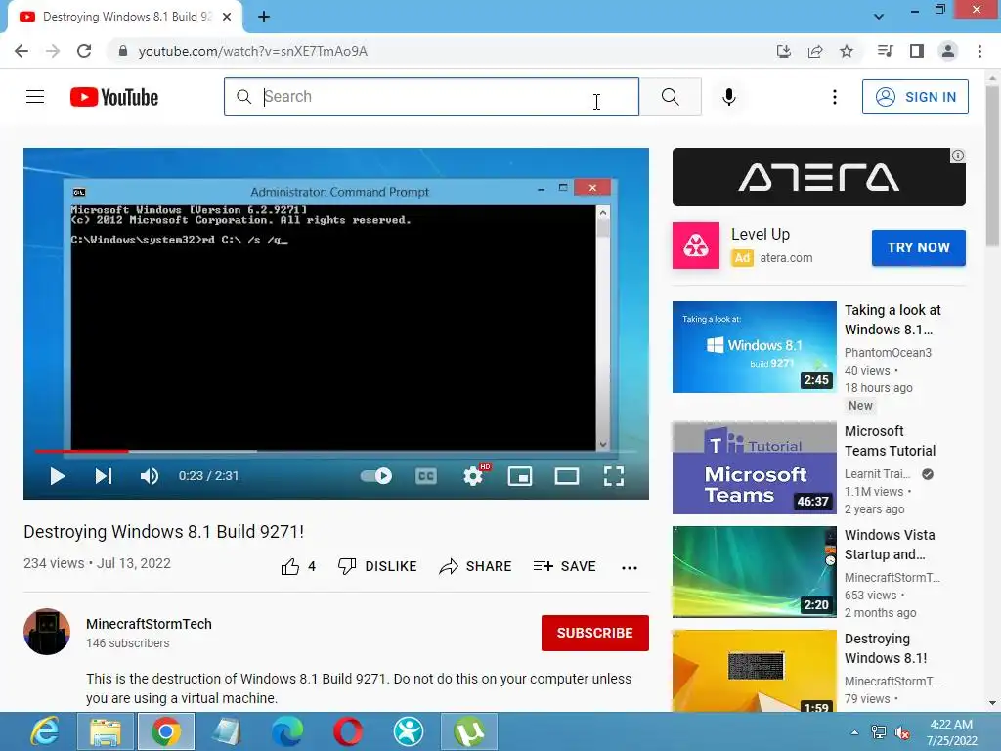Open the Chrome three-dot menu

point(979,51)
